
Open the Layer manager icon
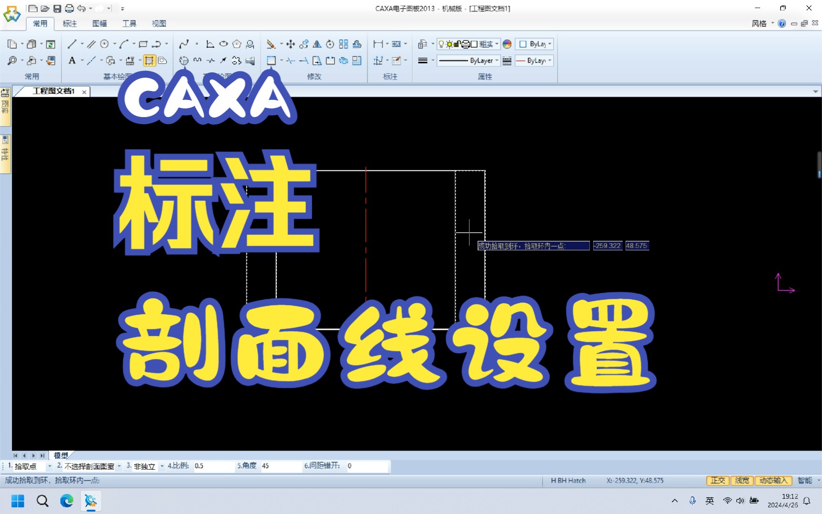point(422,44)
